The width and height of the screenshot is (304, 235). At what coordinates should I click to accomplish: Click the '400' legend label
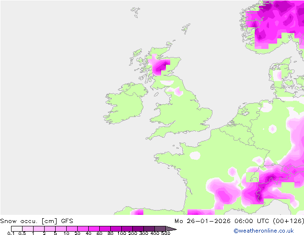coord(155,233)
